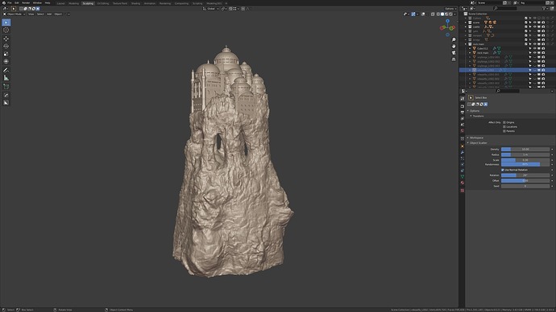The image size is (556, 312).
Task: Open the viewport Select menu
Action: click(40, 14)
